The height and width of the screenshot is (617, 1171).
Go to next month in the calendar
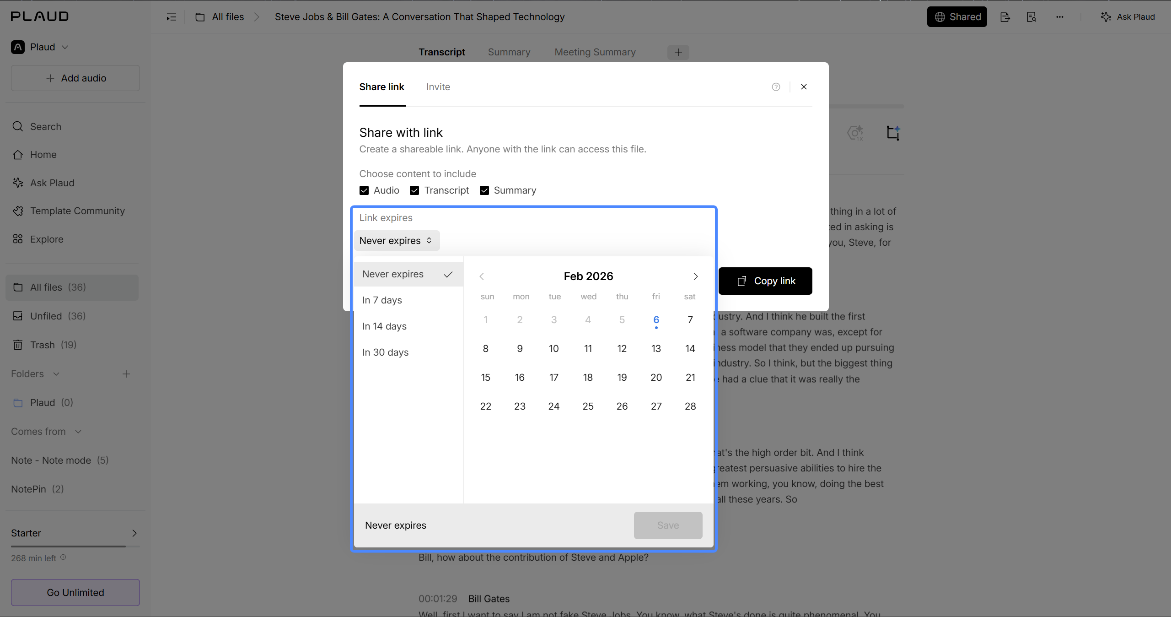pos(695,276)
